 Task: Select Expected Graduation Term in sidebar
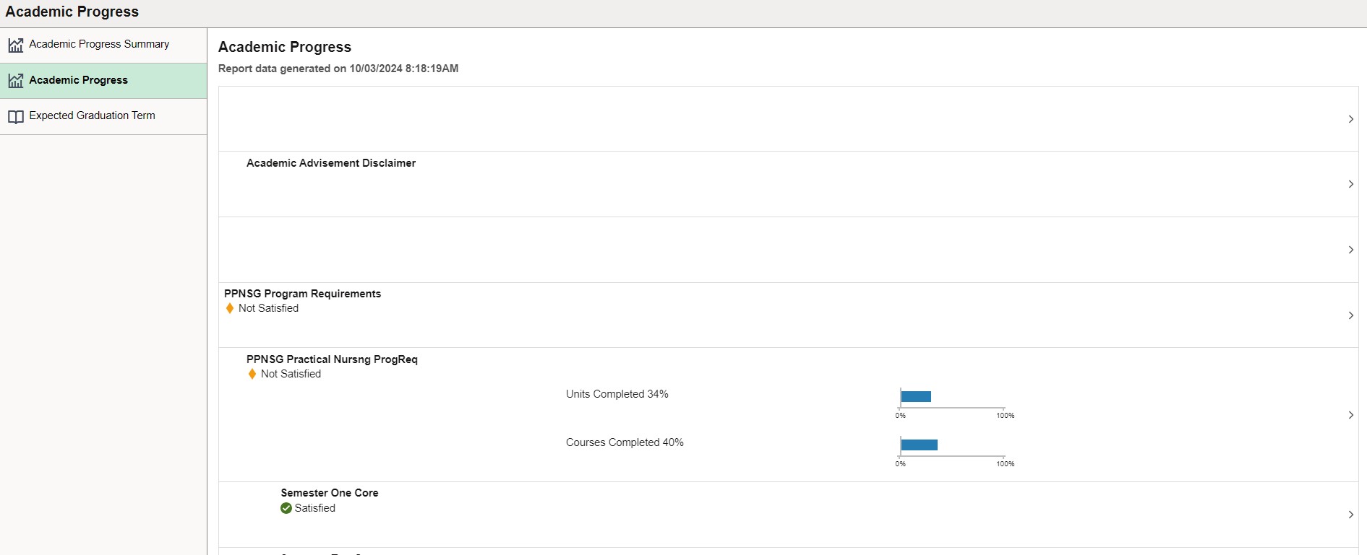pos(92,115)
